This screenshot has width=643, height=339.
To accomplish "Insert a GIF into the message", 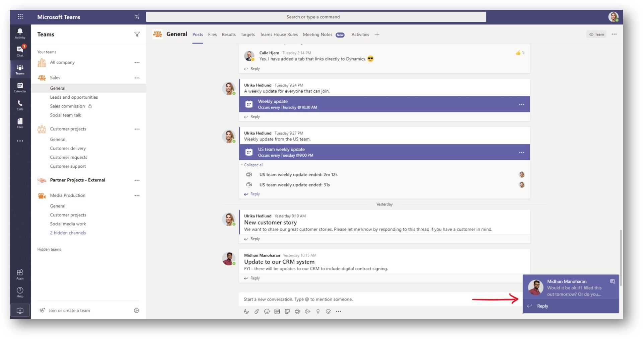I will [277, 311].
